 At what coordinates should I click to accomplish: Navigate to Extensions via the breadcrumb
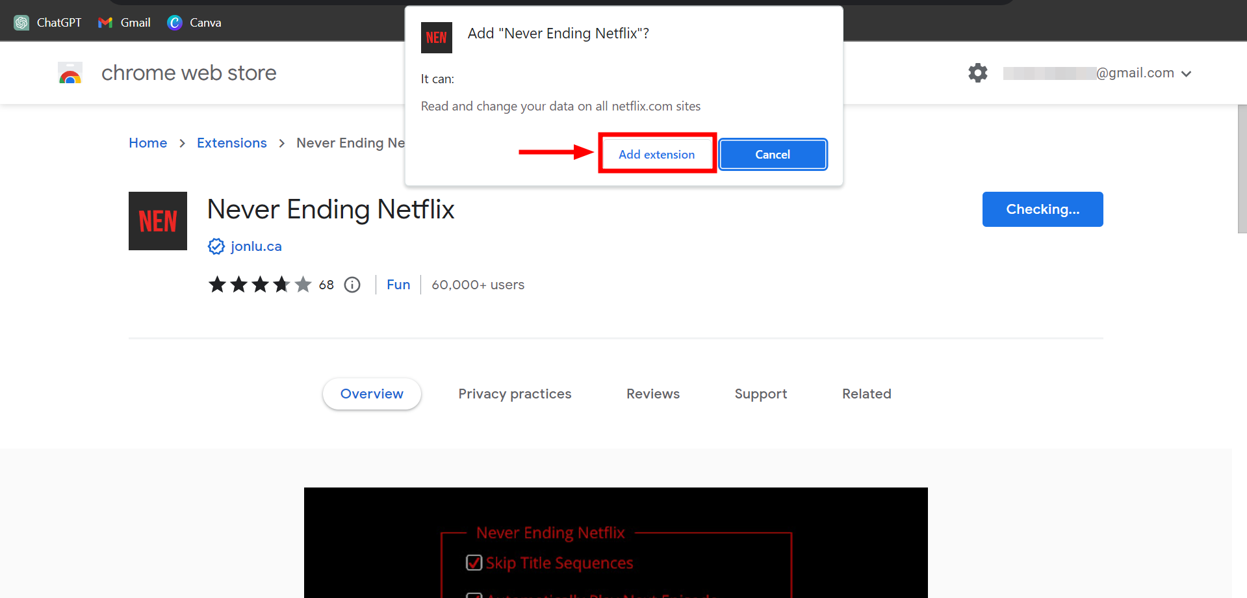coord(231,142)
